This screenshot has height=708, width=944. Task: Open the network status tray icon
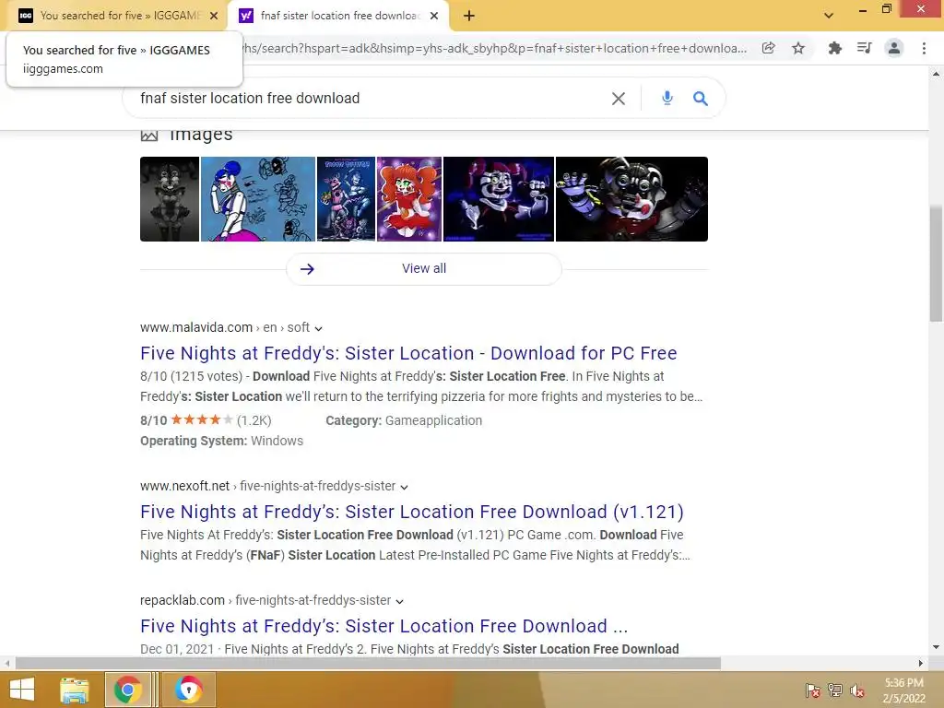pyautogui.click(x=835, y=690)
